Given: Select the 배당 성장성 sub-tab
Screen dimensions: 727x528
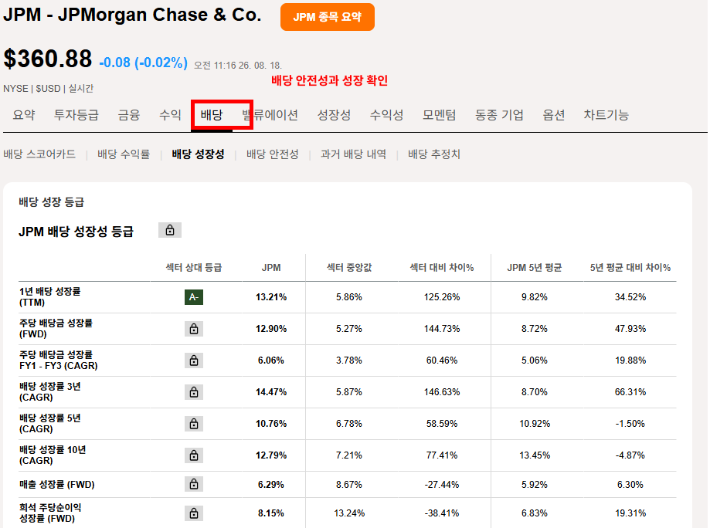Looking at the screenshot, I should click(x=198, y=154).
